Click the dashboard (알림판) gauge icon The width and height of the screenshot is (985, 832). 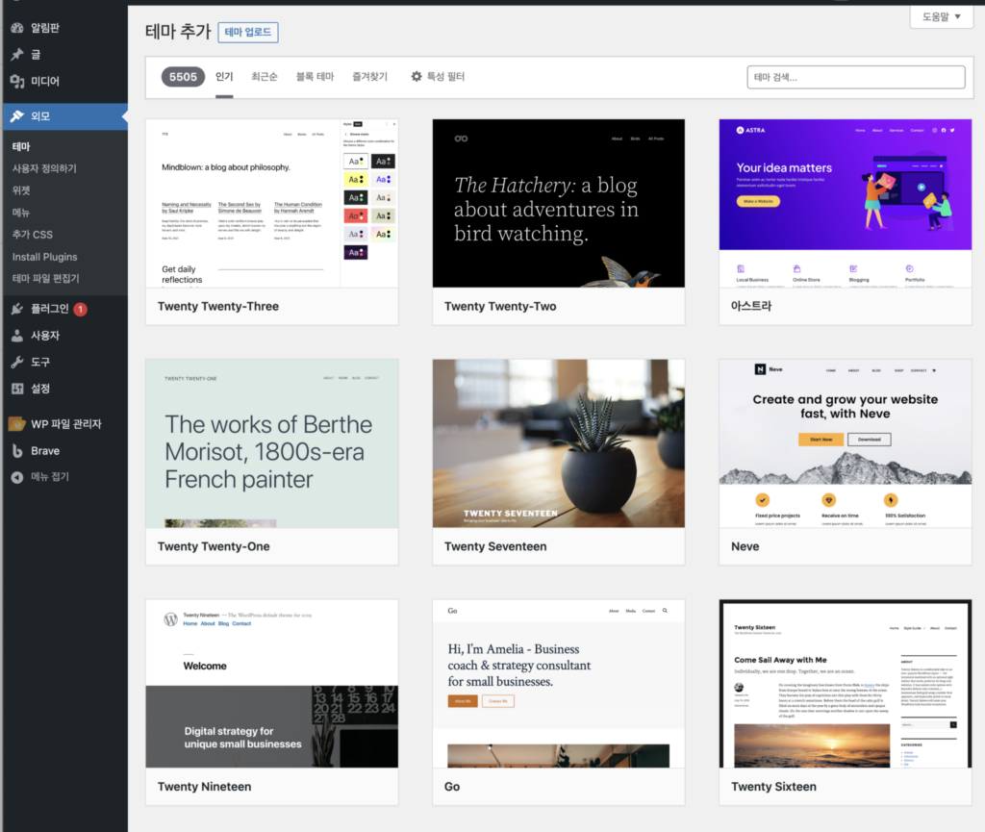17,28
